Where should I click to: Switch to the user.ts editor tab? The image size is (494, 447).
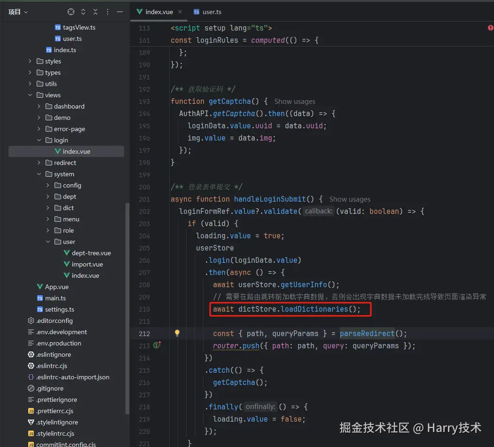207,12
